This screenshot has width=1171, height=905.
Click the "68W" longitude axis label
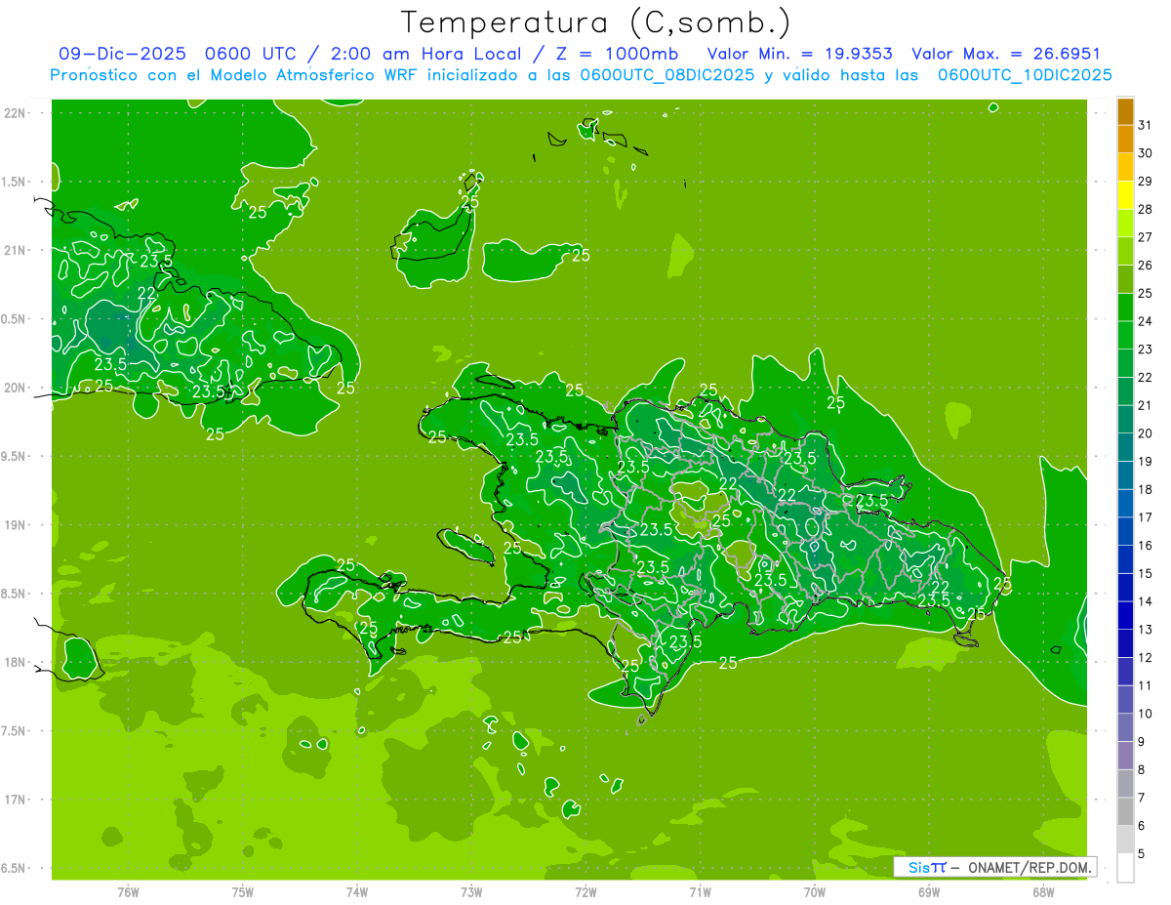[1043, 891]
